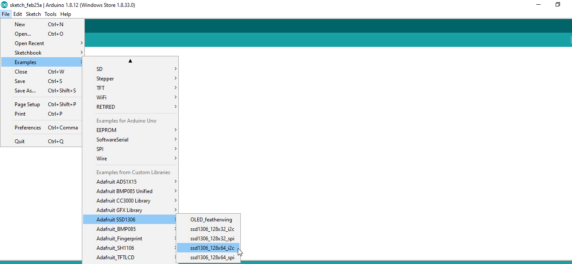Open the Edit menu

point(18,14)
